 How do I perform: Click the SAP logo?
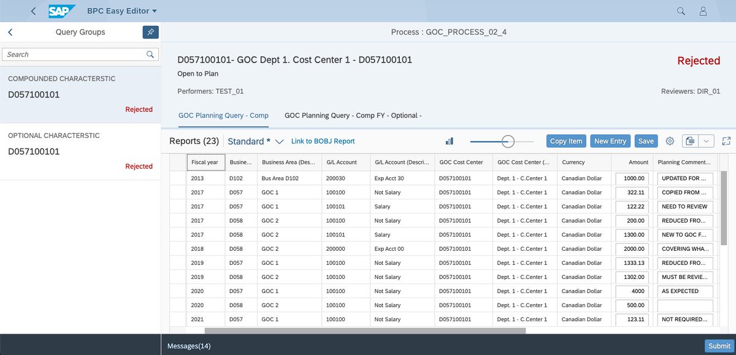(x=62, y=11)
